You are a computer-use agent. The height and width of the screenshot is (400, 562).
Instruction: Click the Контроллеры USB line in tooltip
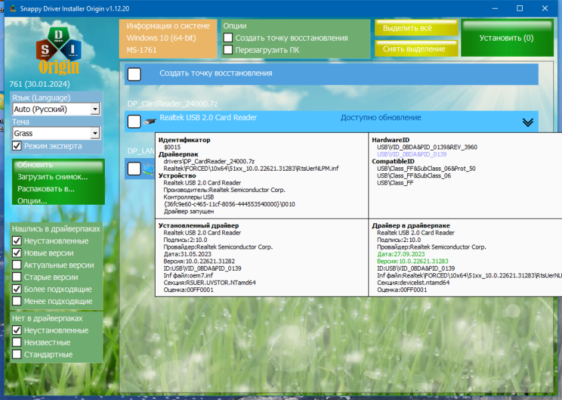[188, 197]
